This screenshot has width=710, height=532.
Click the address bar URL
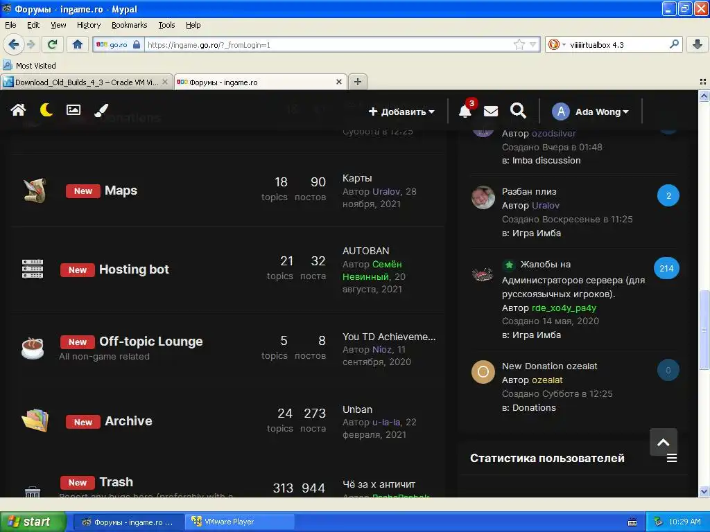209,45
